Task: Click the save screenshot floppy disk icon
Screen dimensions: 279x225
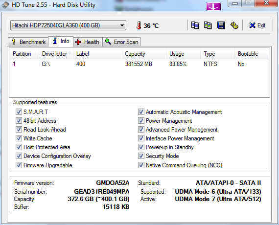Action: tap(221, 25)
